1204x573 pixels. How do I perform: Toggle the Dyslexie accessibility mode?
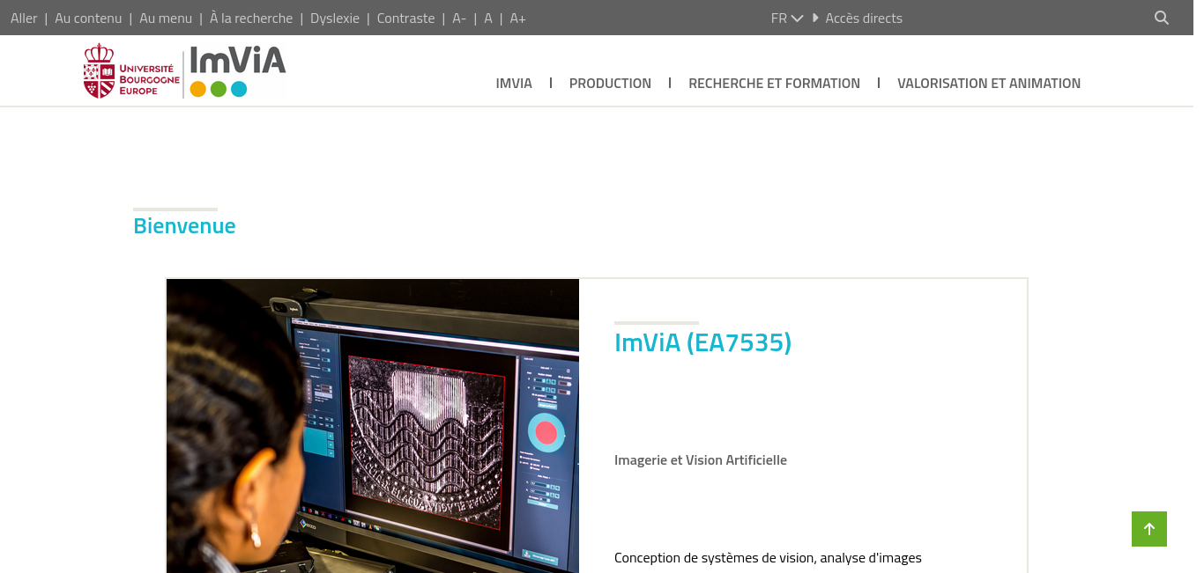335,18
